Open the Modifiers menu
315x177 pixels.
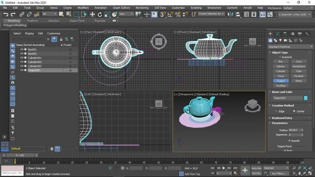coord(83,8)
